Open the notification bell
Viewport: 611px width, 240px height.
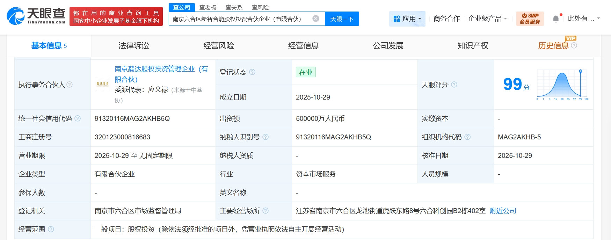pyautogui.click(x=556, y=19)
